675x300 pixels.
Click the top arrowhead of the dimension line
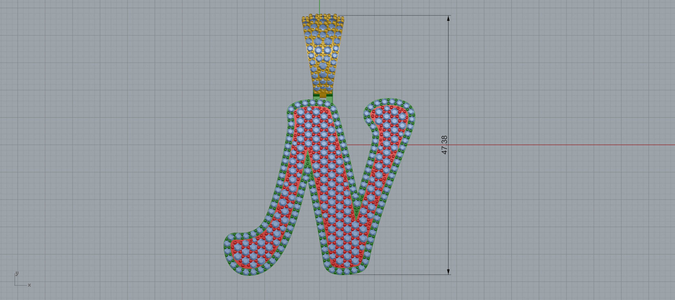[x=448, y=18]
